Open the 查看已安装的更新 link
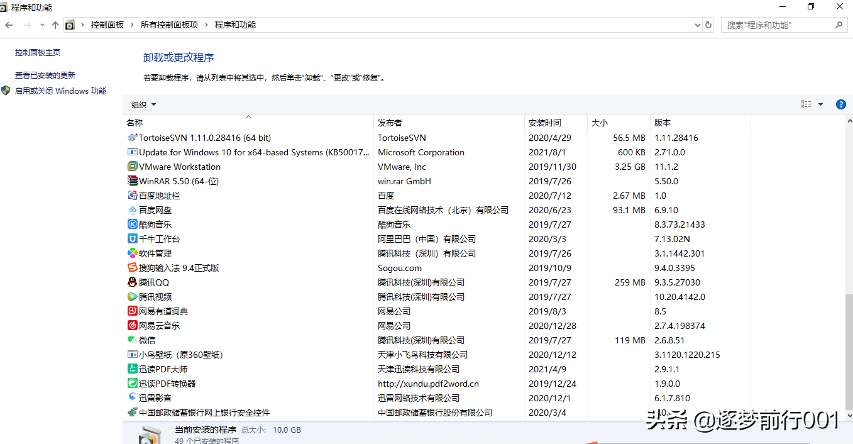 [45, 75]
